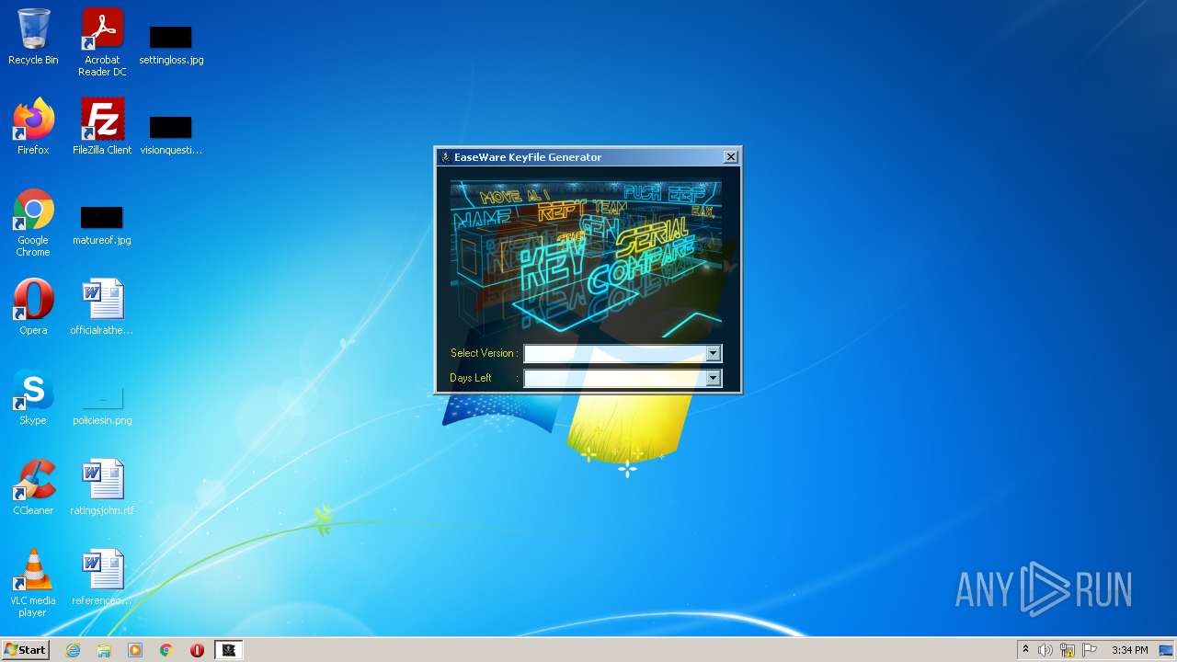Screen dimensions: 1177x662
Task: Select matureof.jpg desktop file
Action: tap(102, 224)
